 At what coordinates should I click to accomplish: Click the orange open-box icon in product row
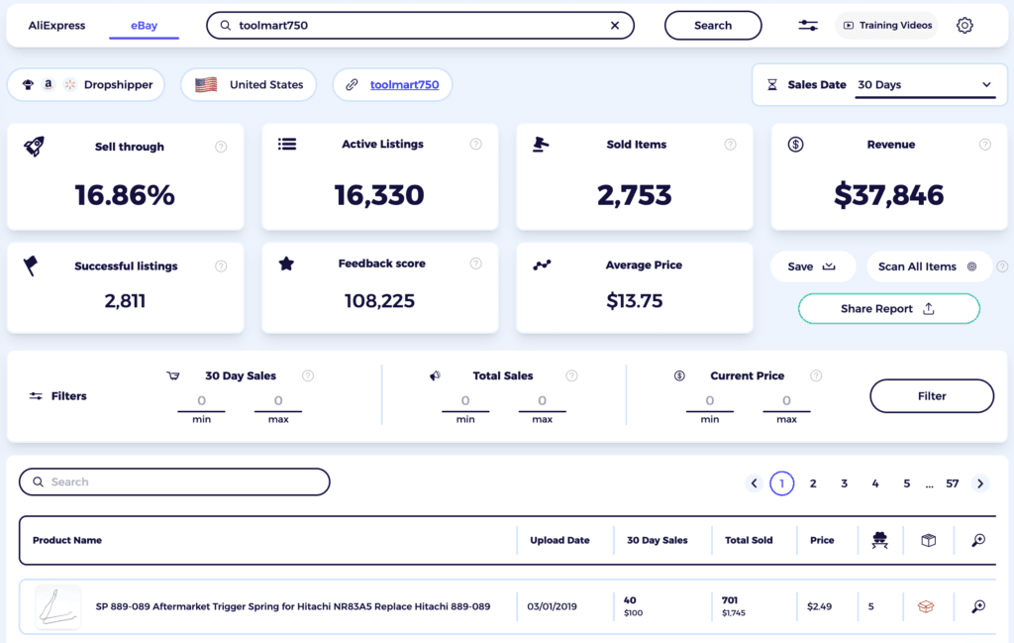[x=927, y=605]
